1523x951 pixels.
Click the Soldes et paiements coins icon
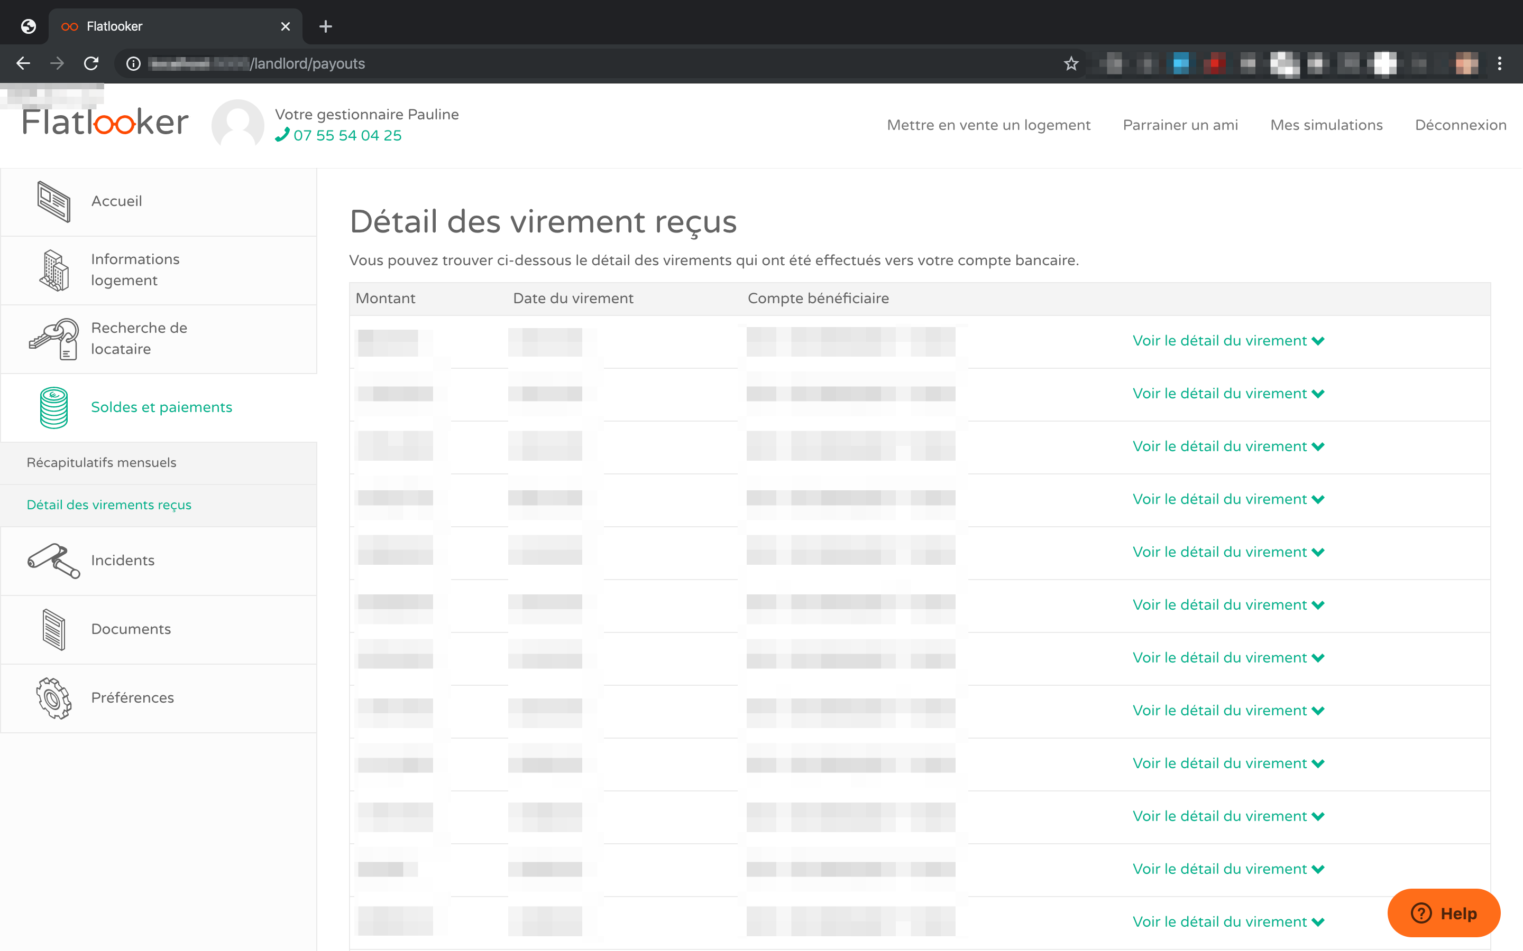coord(54,407)
